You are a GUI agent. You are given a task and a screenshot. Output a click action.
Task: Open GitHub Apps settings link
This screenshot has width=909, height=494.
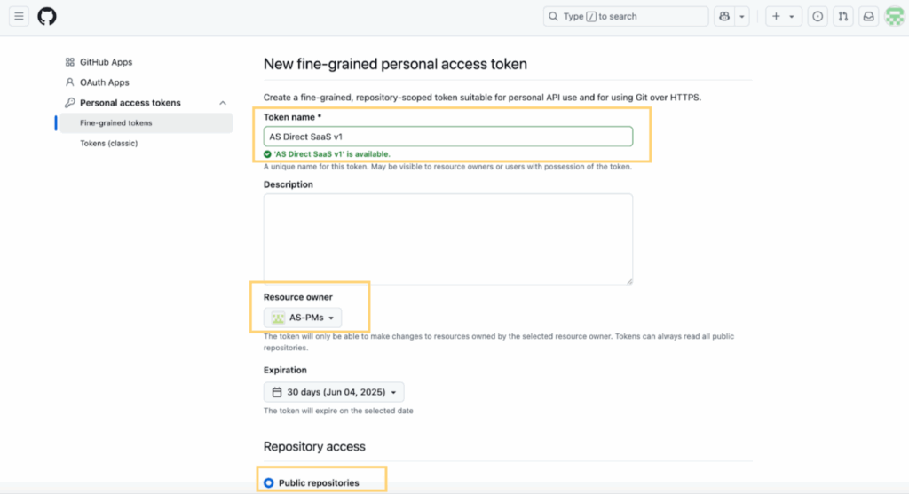tap(107, 62)
